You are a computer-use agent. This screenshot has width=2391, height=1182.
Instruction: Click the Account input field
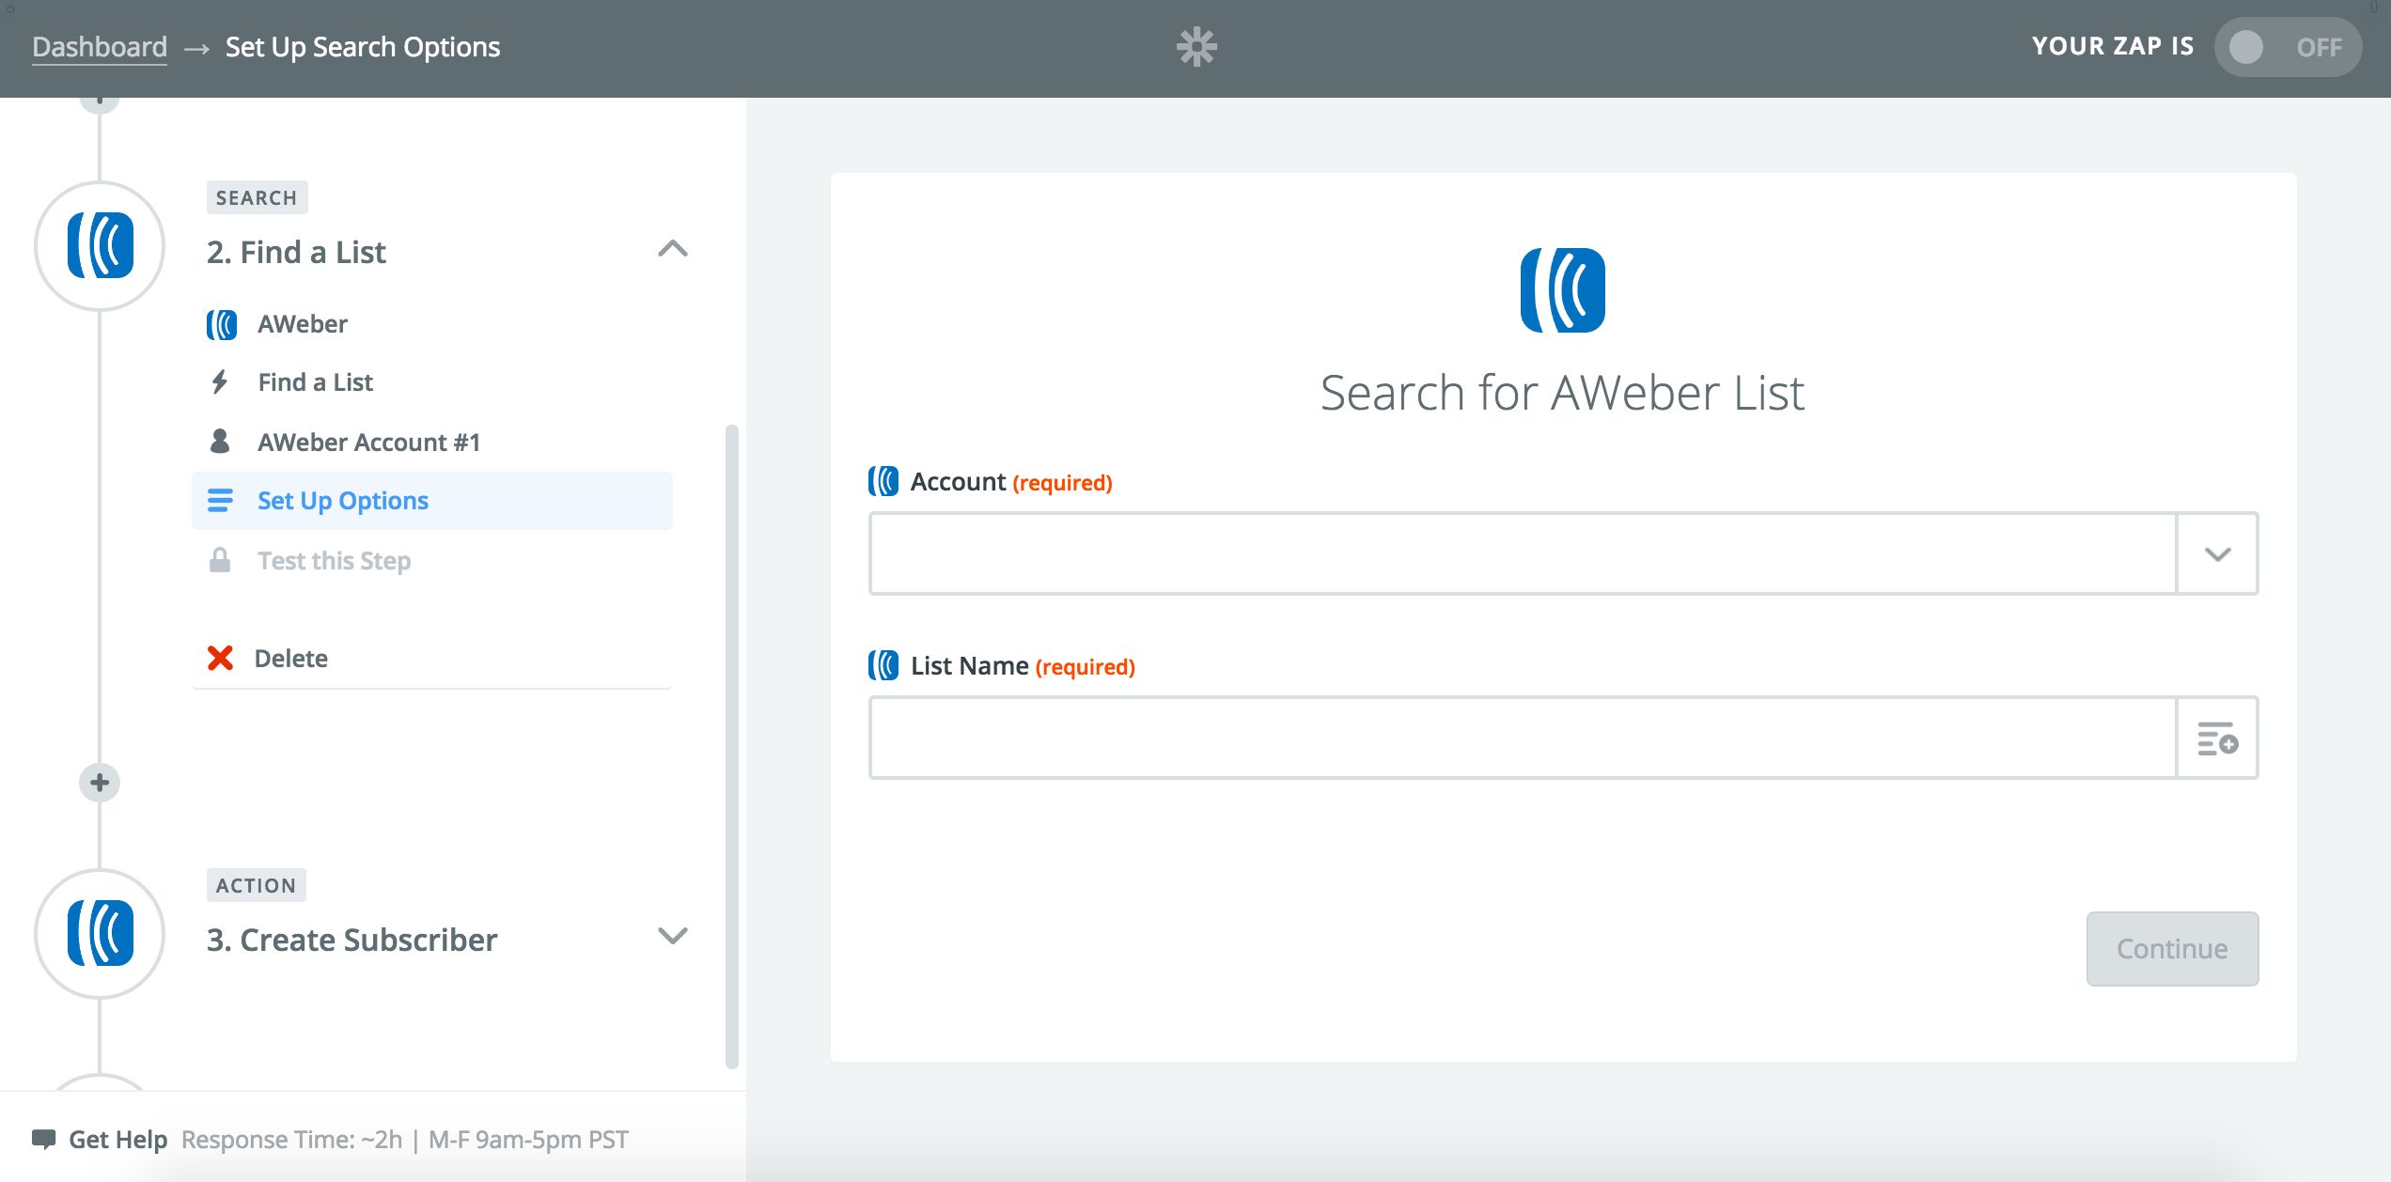[1523, 553]
